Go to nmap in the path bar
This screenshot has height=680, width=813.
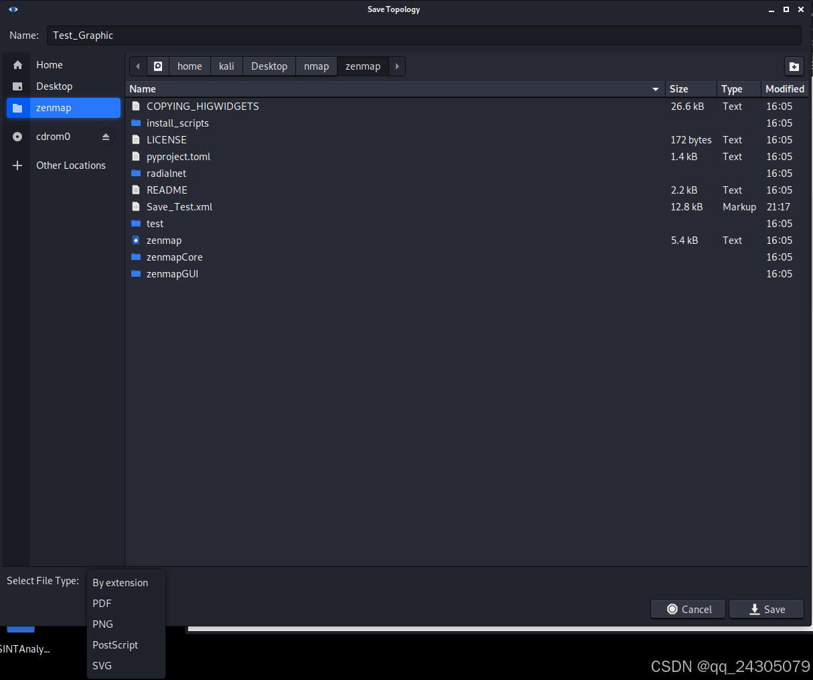(x=316, y=66)
